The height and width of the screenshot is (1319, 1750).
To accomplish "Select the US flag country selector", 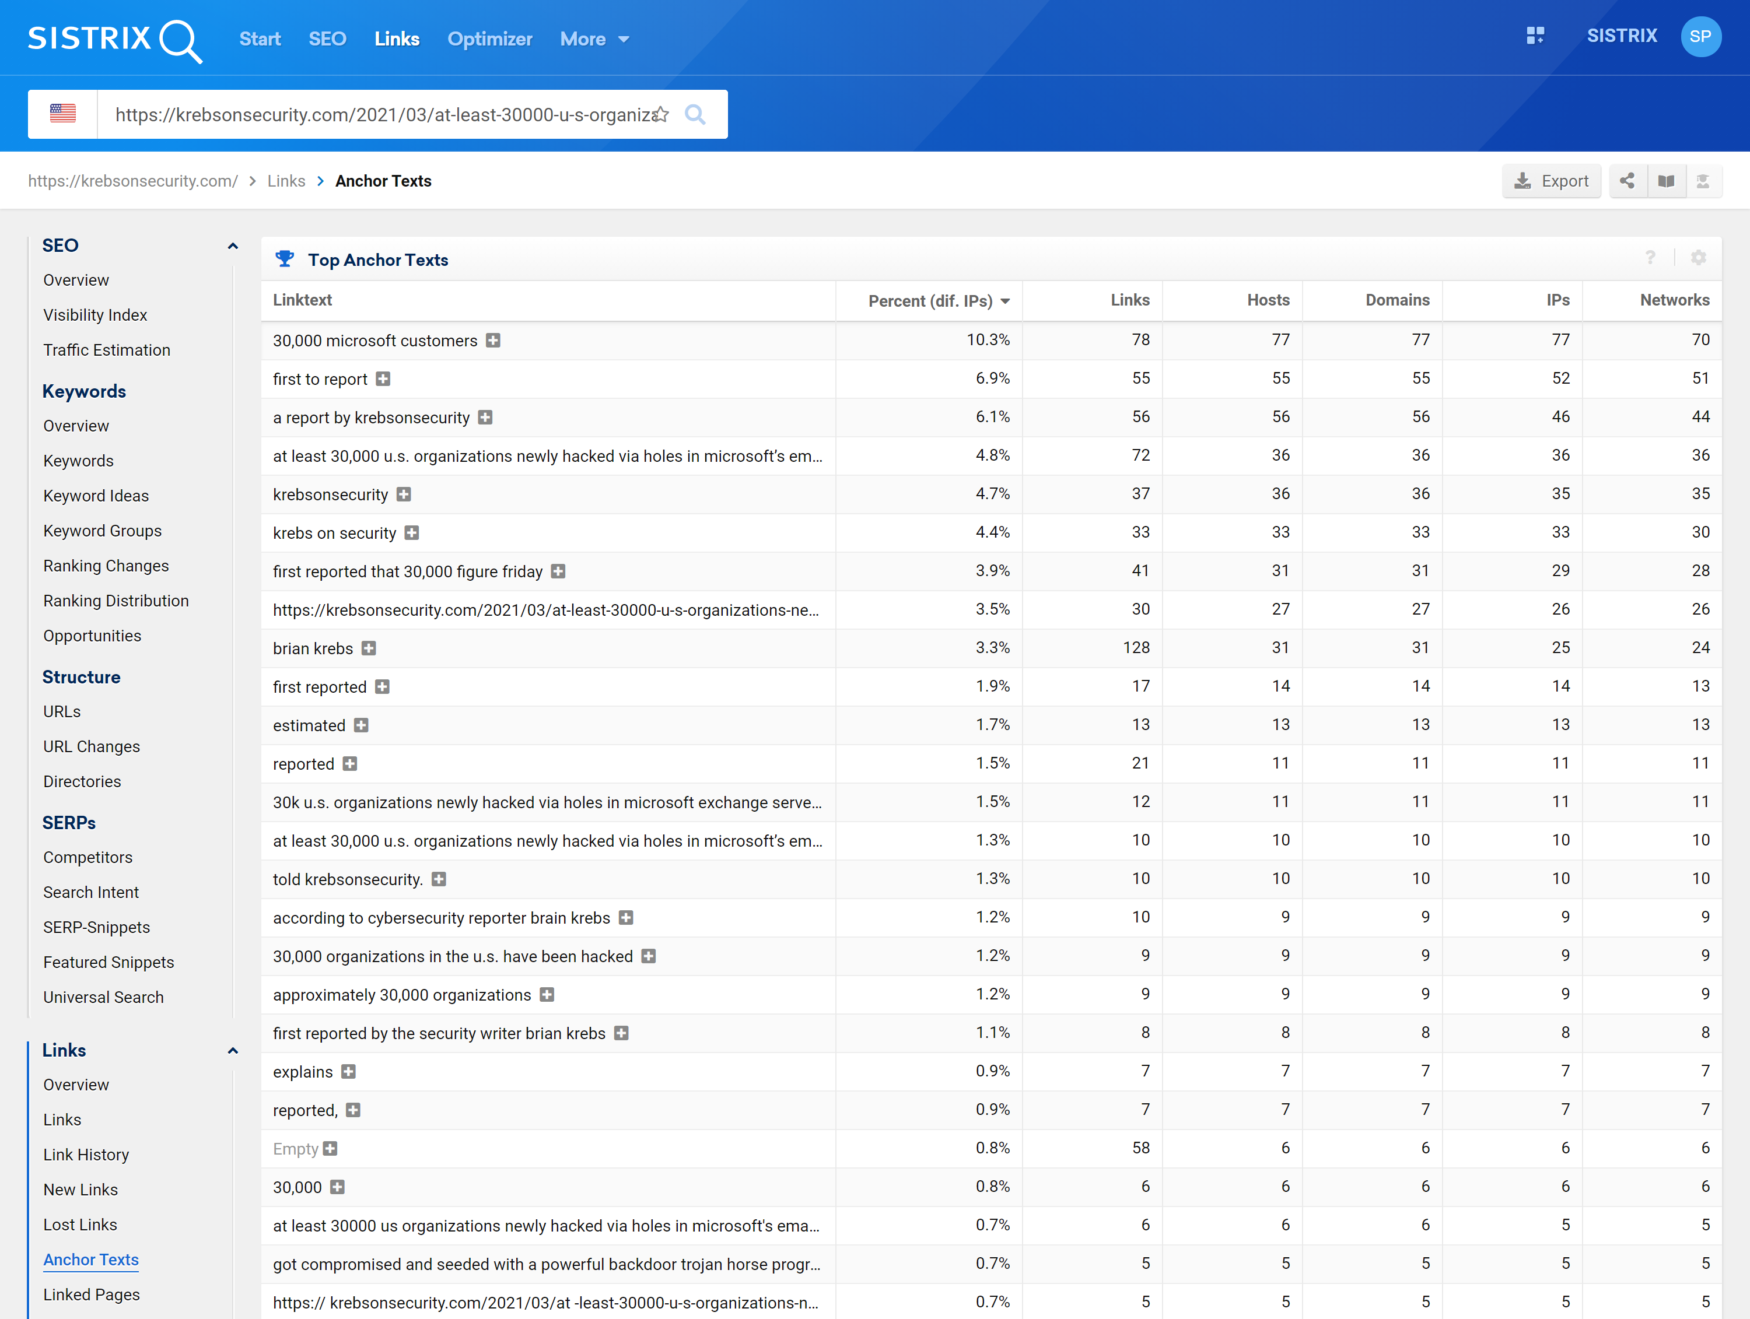I will click(62, 114).
